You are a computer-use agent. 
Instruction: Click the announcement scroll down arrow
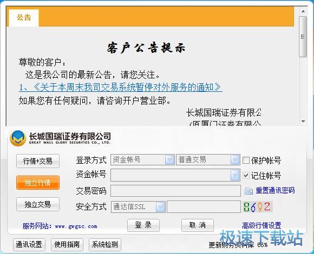pos(303,121)
